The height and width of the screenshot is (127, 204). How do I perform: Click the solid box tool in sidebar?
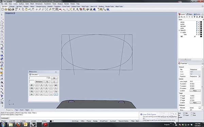[2, 55]
